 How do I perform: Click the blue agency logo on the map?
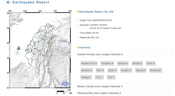[x=65, y=84]
